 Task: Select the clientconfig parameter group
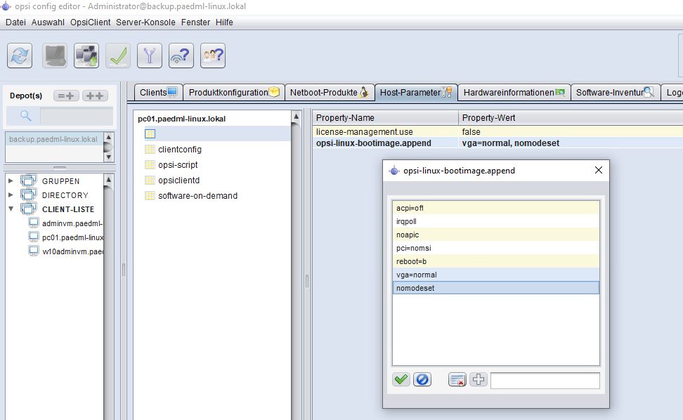(179, 150)
